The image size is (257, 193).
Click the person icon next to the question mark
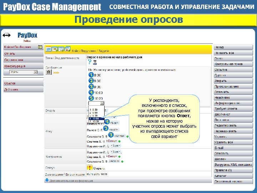point(95,62)
